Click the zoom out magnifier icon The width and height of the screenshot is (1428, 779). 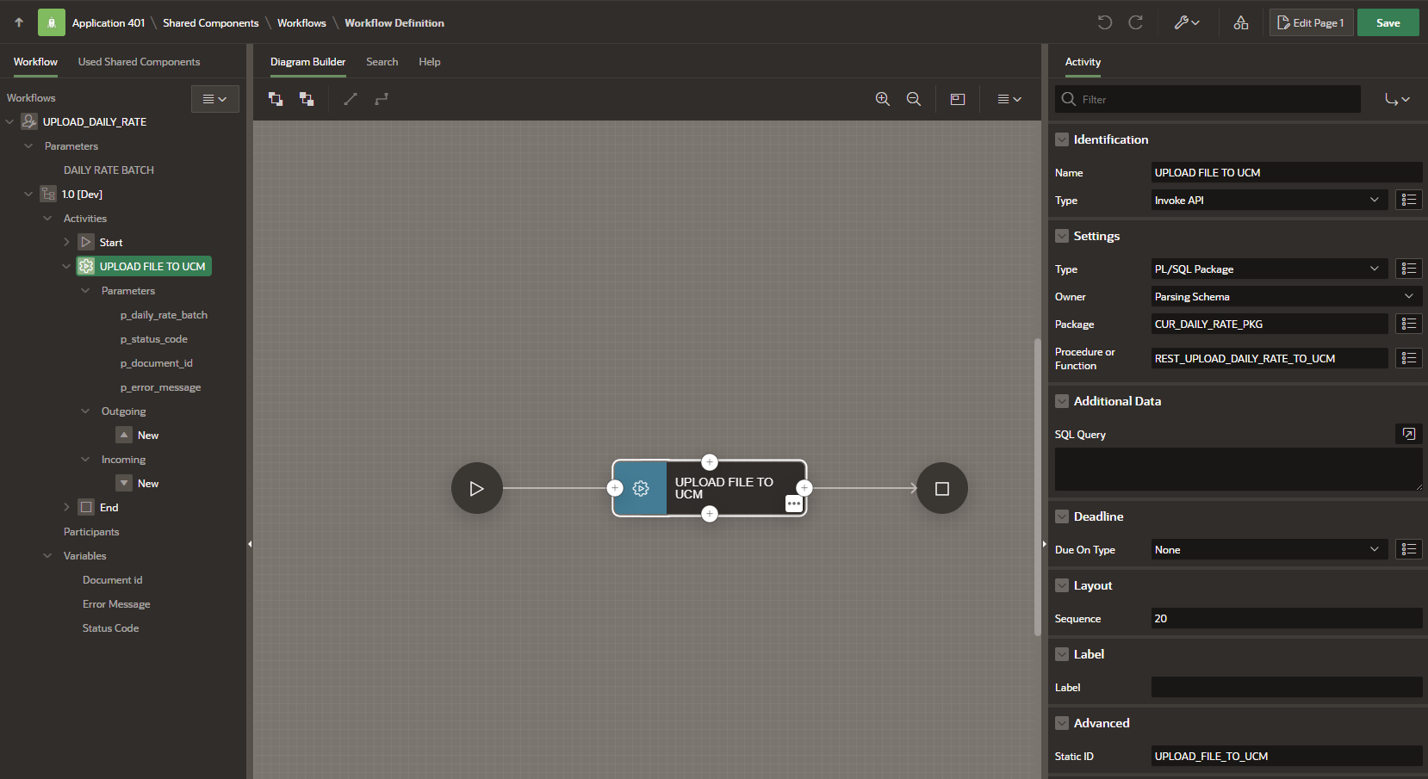point(913,99)
